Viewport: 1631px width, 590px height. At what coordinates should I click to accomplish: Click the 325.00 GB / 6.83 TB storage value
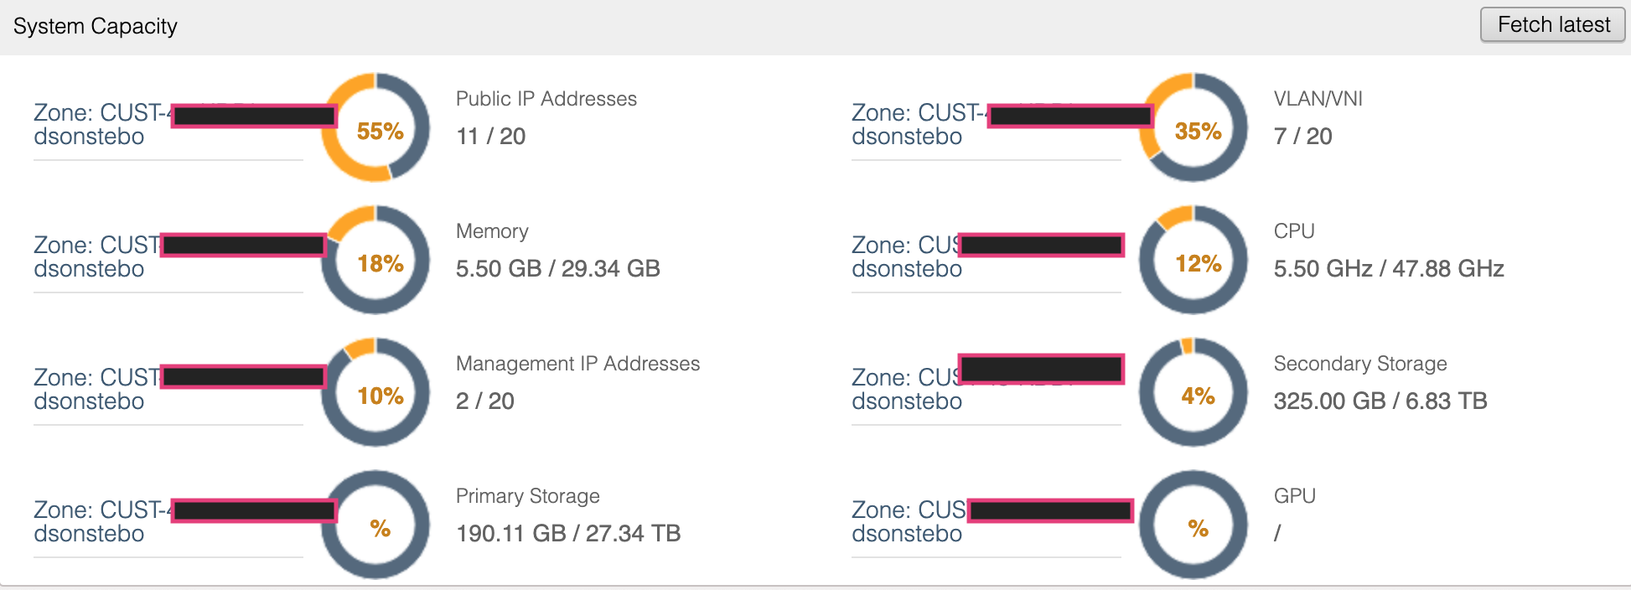1380,401
